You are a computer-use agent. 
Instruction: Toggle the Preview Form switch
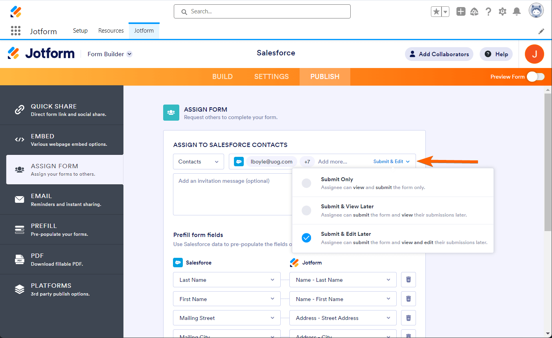click(535, 77)
